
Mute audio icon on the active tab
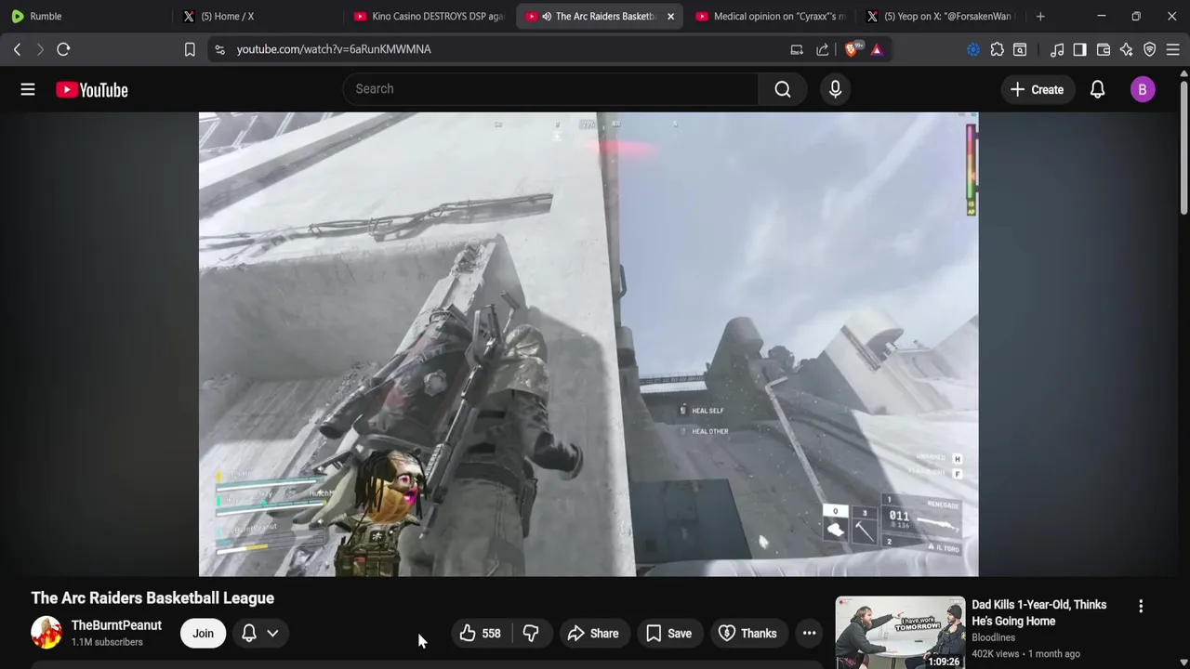click(547, 16)
